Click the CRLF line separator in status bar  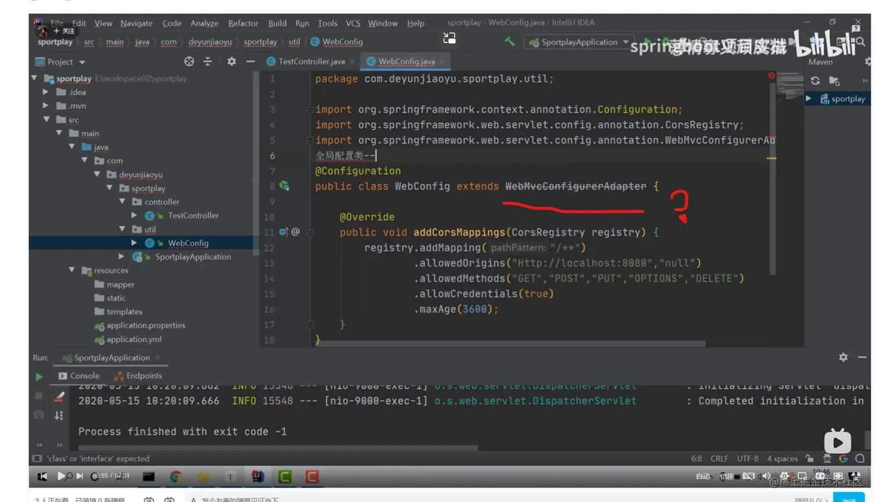click(719, 458)
